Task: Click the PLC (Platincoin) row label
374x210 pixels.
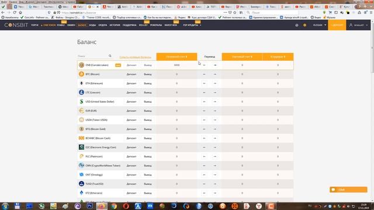Action: pos(94,156)
